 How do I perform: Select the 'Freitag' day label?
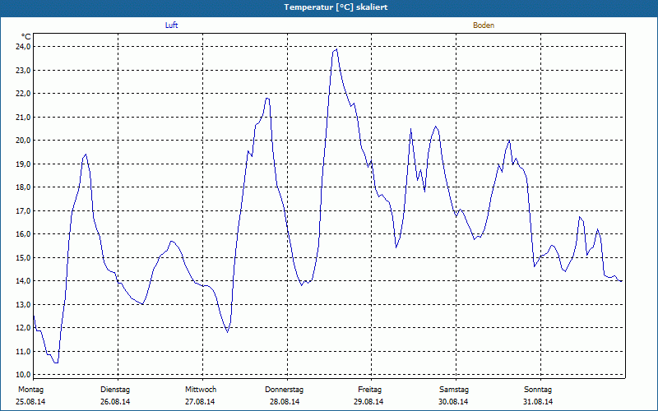369,390
